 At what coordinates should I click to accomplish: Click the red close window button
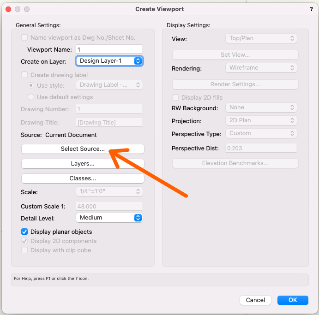pos(8,9)
